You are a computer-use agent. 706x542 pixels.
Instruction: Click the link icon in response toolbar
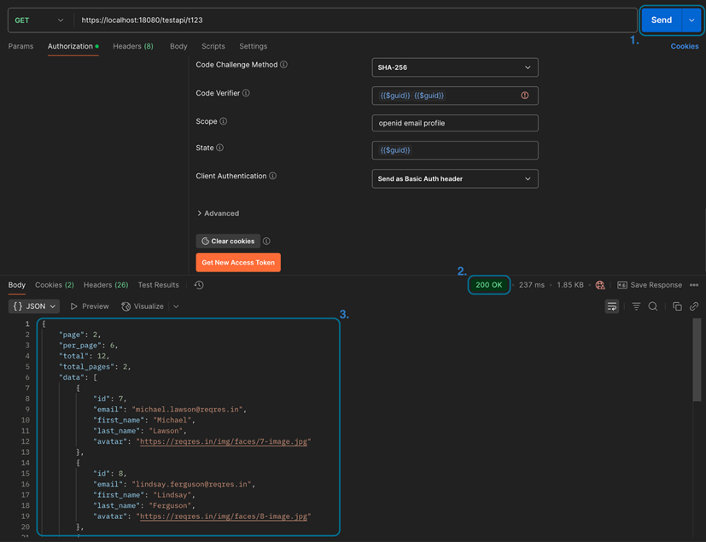click(694, 306)
